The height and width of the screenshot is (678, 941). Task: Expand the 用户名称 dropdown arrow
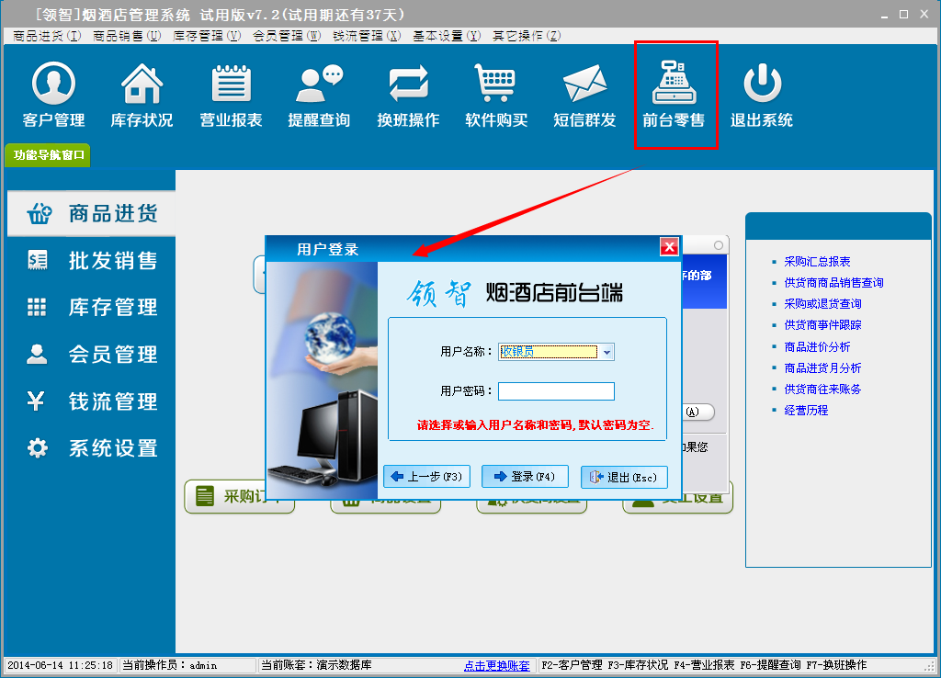tap(607, 352)
